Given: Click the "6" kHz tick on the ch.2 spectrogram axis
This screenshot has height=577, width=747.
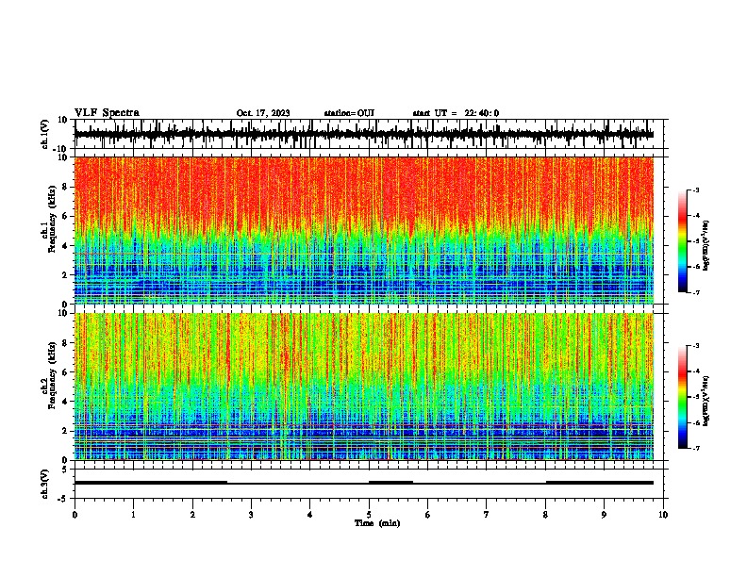Looking at the screenshot, I should [x=65, y=371].
